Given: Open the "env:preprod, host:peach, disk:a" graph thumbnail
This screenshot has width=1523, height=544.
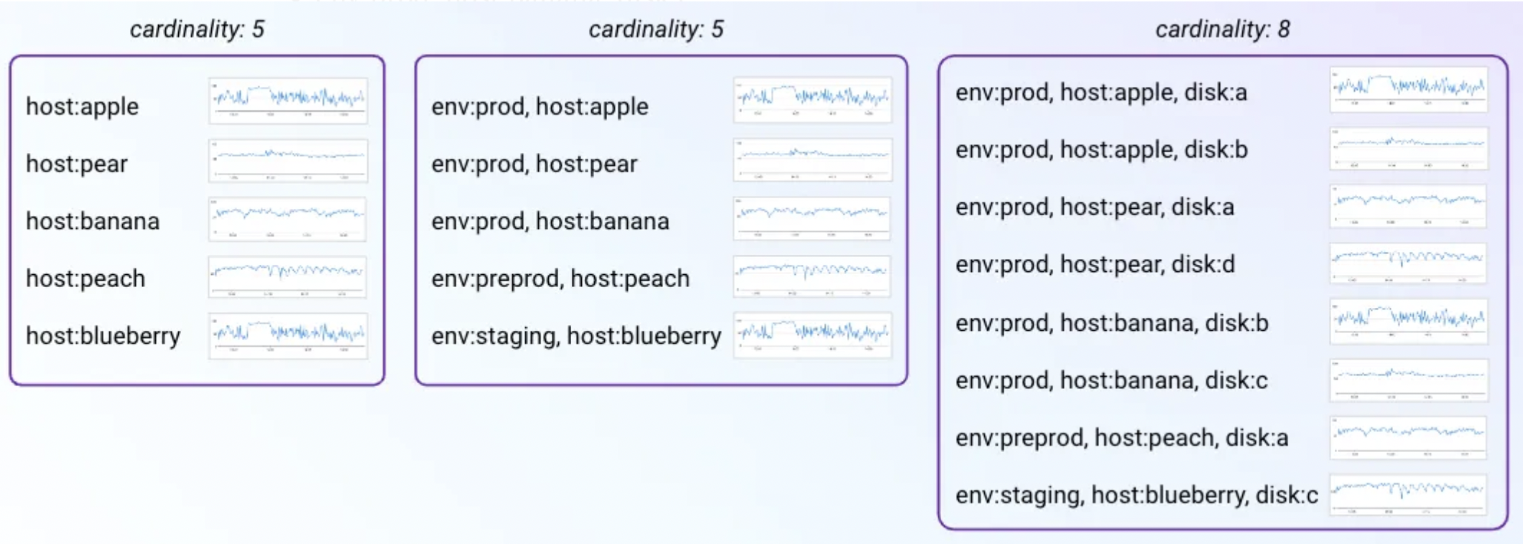Looking at the screenshot, I should click(1408, 437).
